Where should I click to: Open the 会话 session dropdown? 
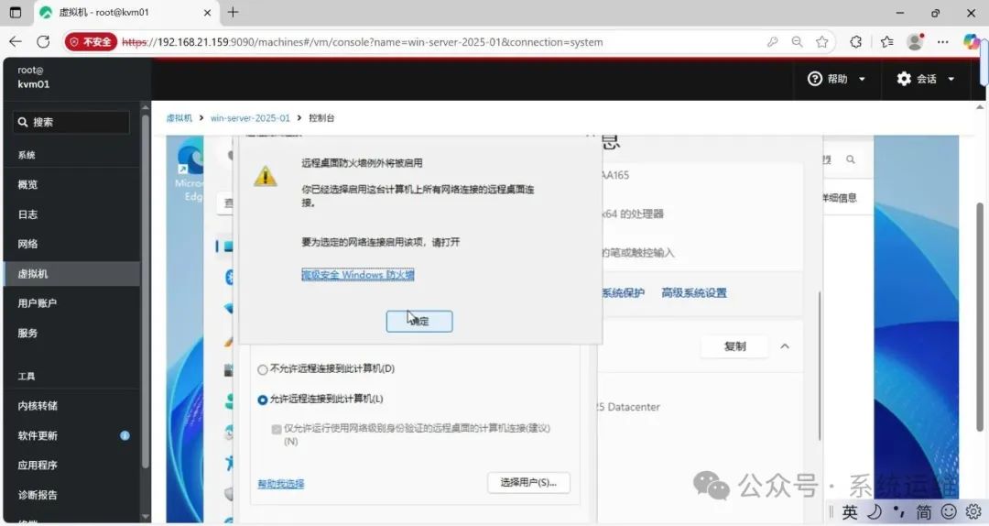point(925,79)
